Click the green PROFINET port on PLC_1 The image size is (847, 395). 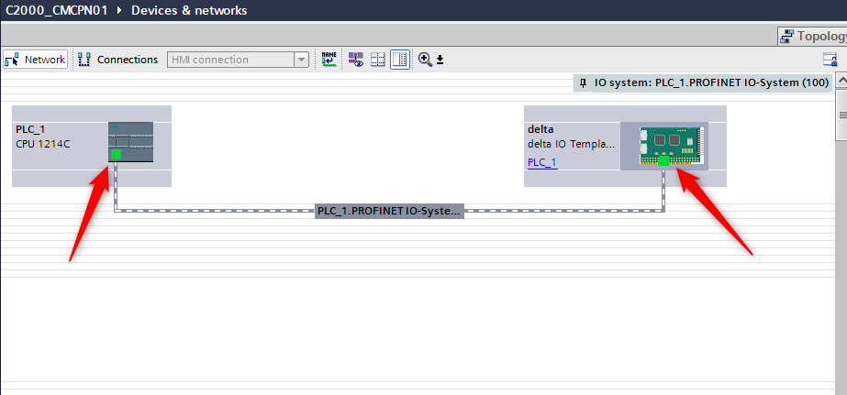pos(116,155)
